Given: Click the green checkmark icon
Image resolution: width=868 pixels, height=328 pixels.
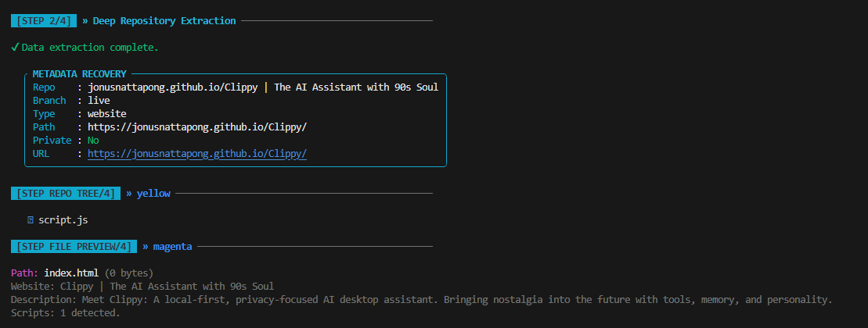Looking at the screenshot, I should [15, 48].
